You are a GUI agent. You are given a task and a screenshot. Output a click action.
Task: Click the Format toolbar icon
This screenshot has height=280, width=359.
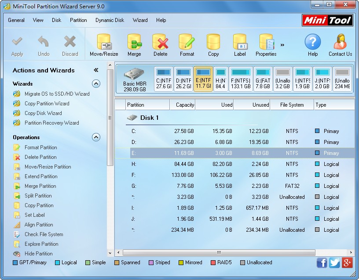pyautogui.click(x=187, y=42)
